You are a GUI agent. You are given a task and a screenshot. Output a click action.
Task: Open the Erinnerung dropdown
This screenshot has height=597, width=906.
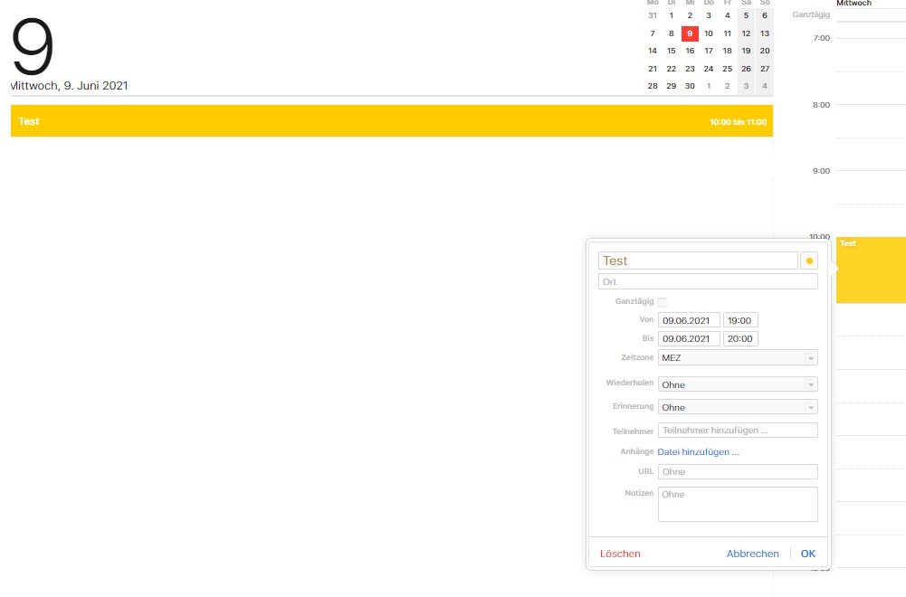738,407
